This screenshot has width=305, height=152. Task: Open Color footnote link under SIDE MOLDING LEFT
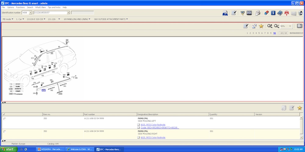coord(153,125)
